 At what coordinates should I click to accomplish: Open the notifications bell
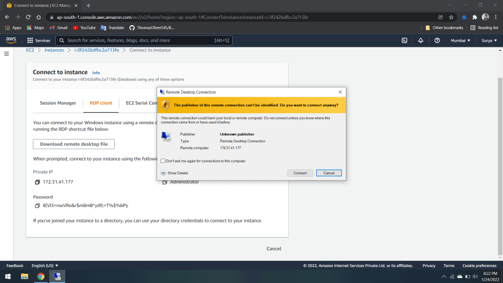421,41
